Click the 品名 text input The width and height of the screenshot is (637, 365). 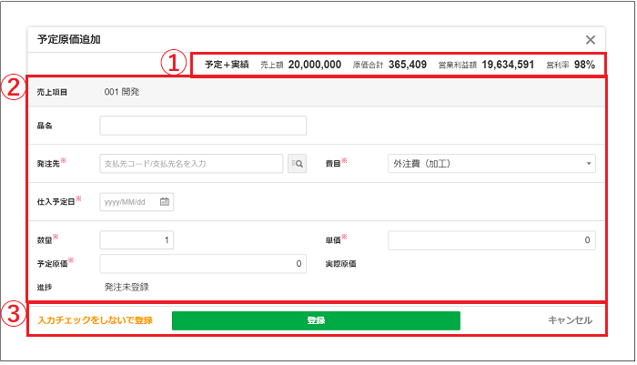point(203,126)
